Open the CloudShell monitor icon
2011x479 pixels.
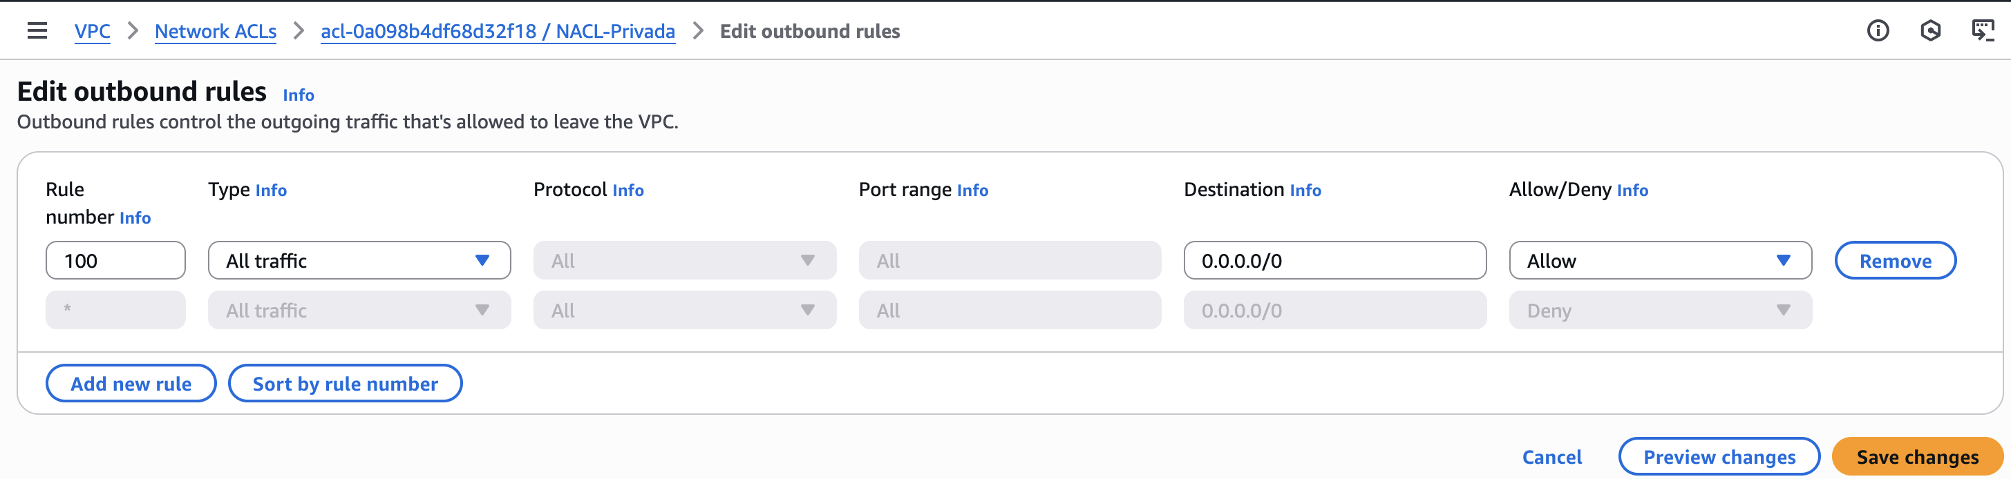coord(1982,30)
